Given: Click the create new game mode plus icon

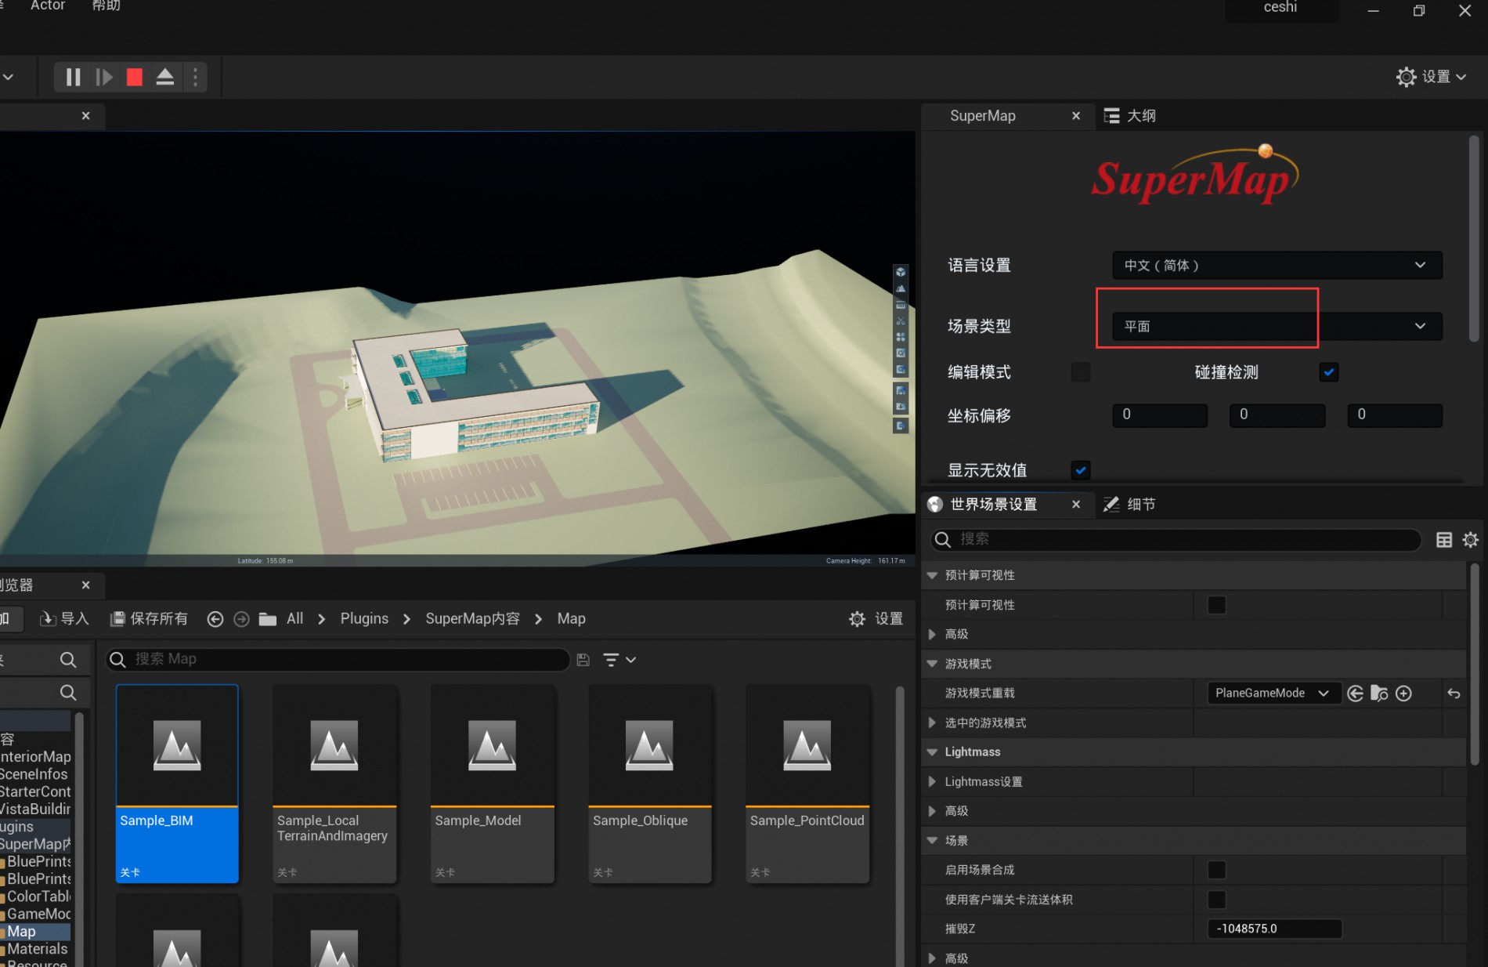Looking at the screenshot, I should [1404, 694].
